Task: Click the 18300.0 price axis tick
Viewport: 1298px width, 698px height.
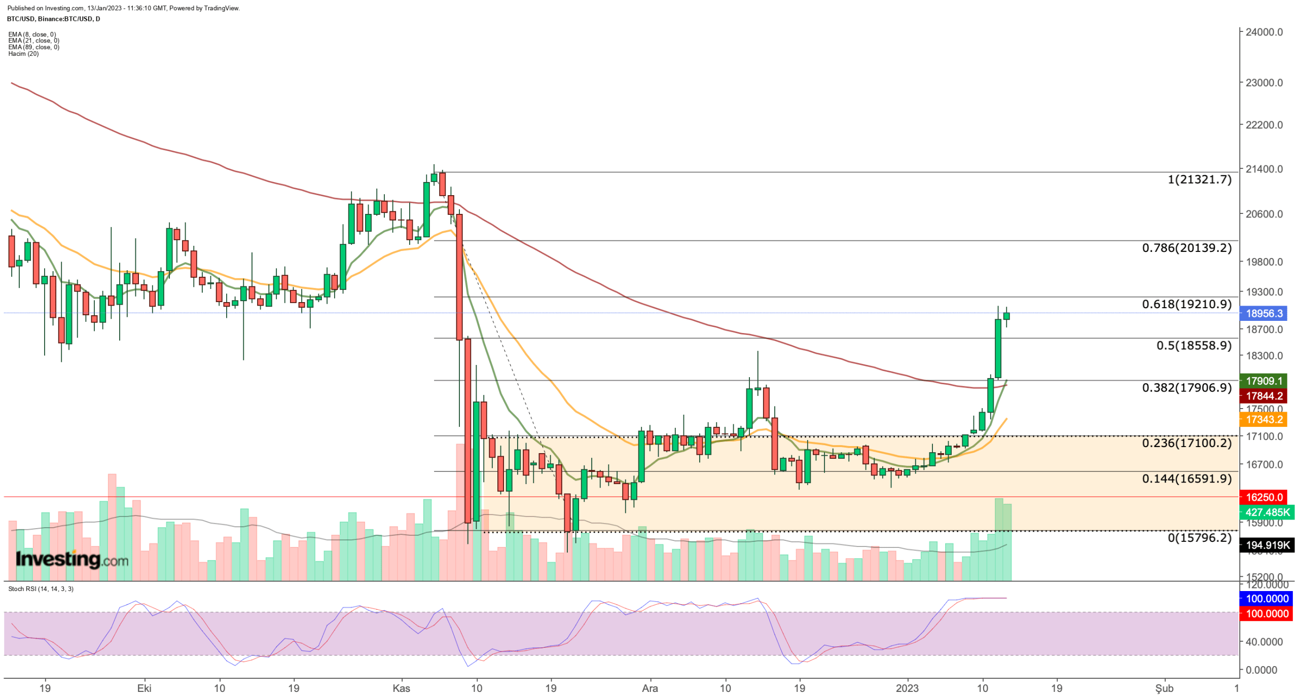Action: 1264,355
